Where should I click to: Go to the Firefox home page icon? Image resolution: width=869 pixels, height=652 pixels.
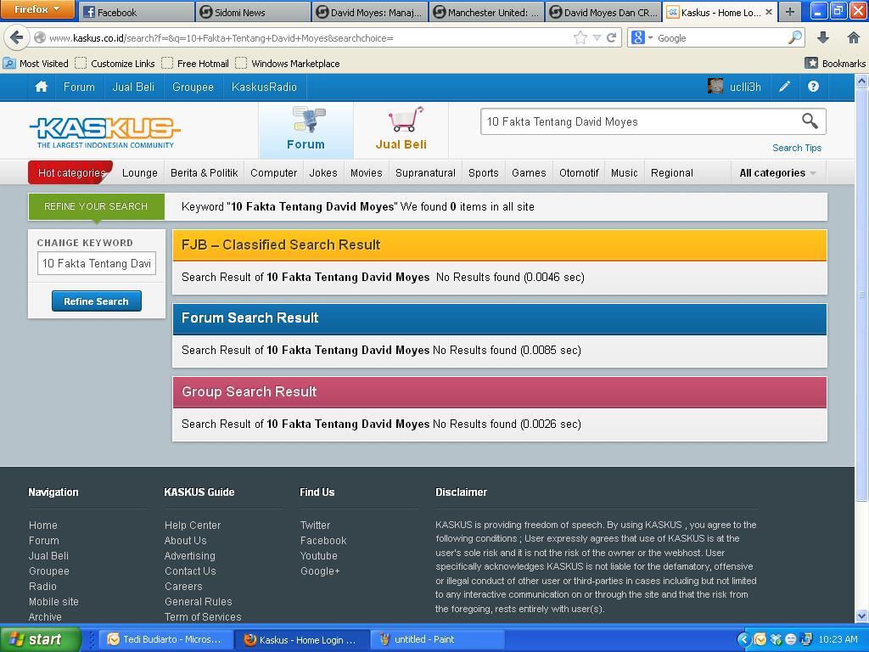click(854, 37)
